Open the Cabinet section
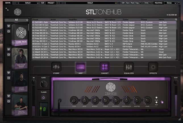Viewport: 183px width, 123px height. point(105,67)
